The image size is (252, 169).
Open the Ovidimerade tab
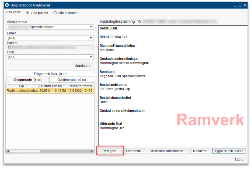coord(71,80)
